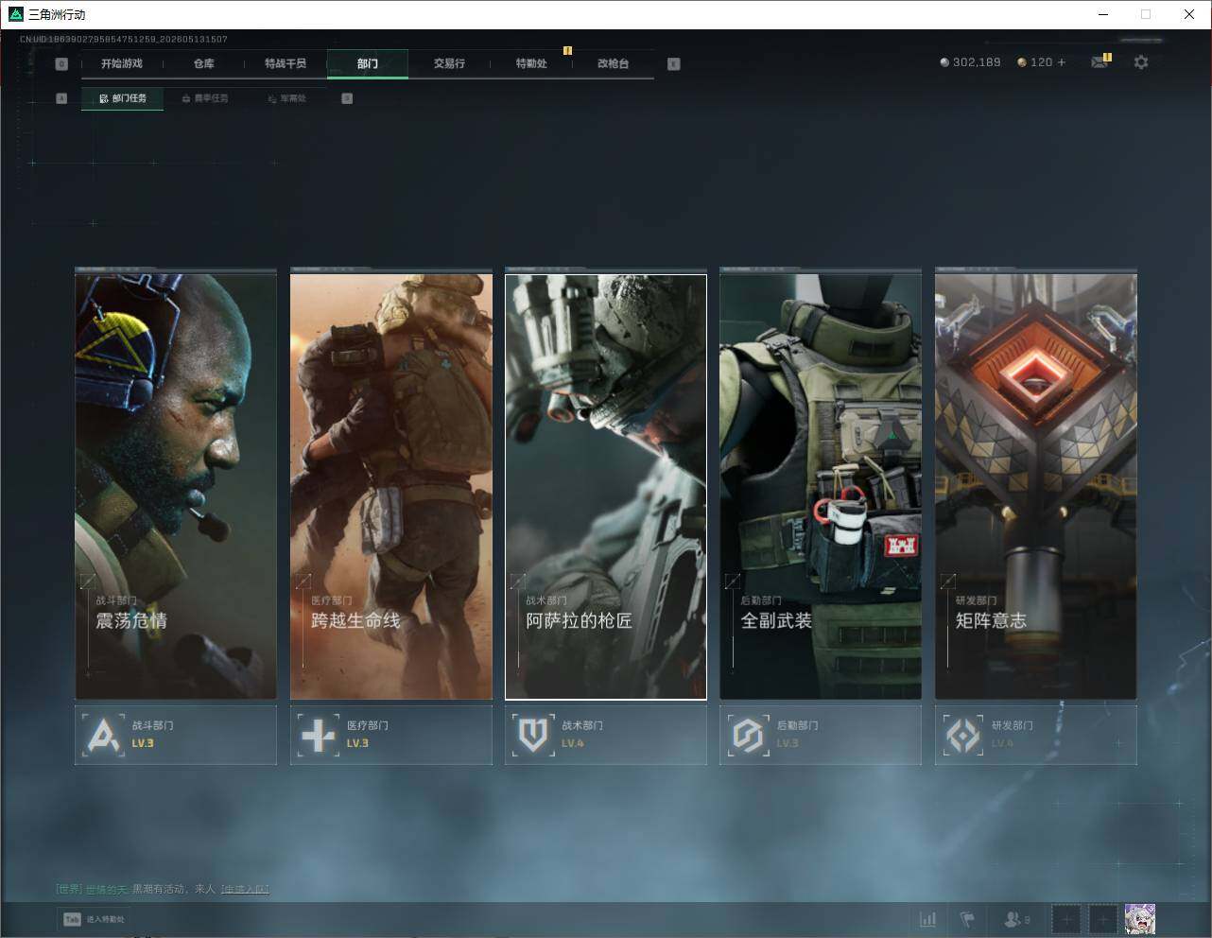Select the 研发部门 department button
The width and height of the screenshot is (1212, 938).
[1036, 735]
